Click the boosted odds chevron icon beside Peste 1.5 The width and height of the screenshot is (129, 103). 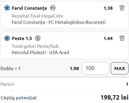tap(38, 38)
